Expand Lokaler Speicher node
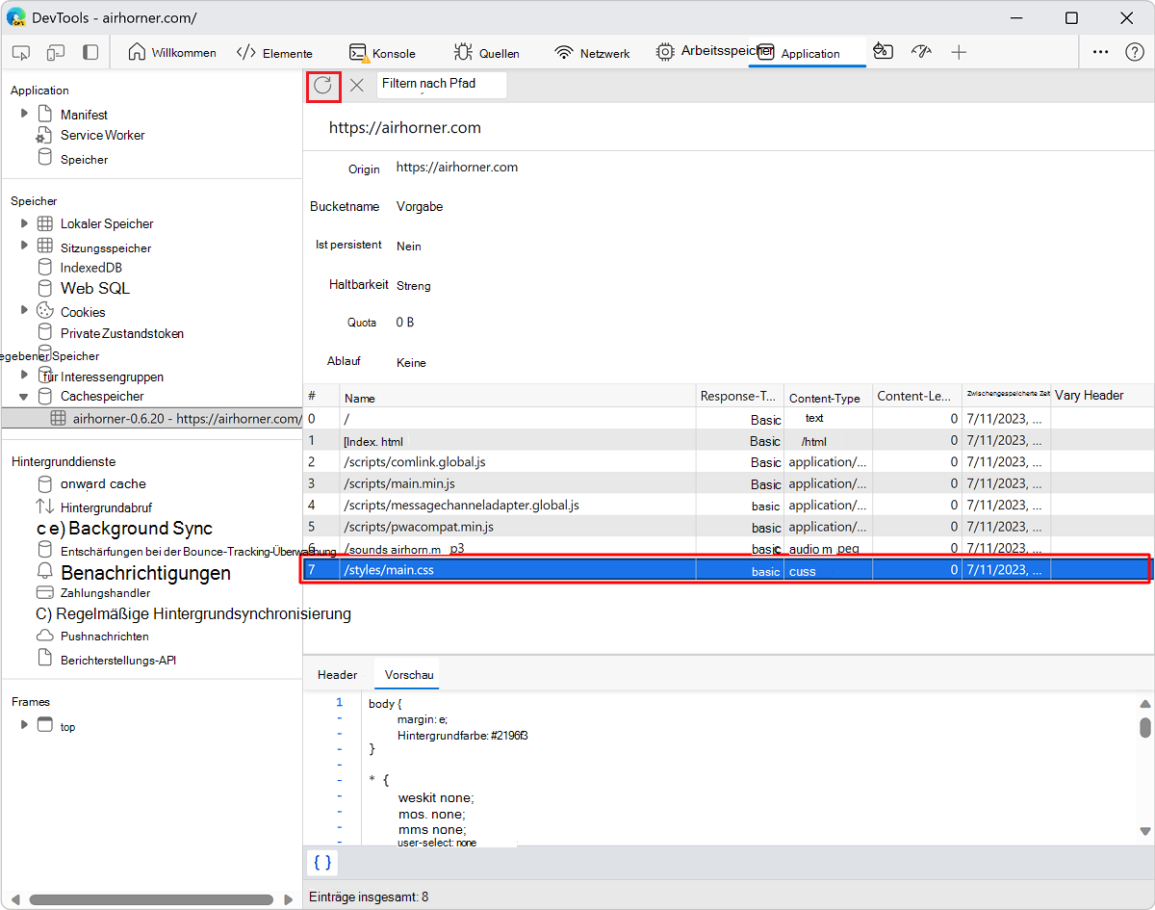 [x=25, y=222]
